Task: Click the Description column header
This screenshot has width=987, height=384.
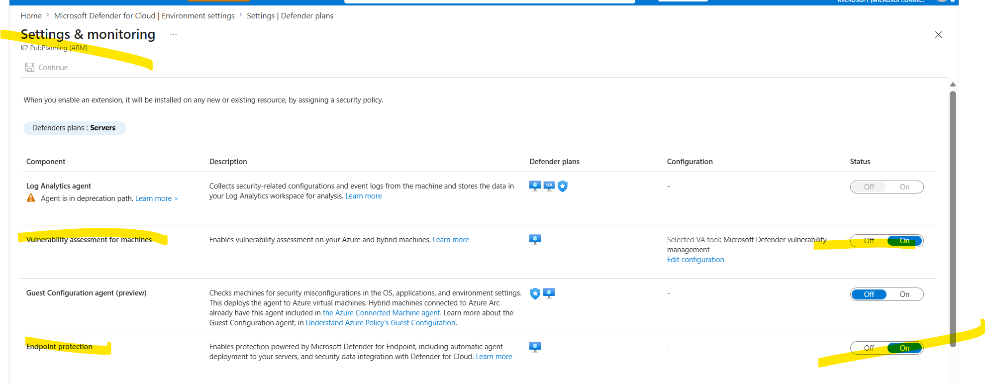Action: (x=228, y=162)
